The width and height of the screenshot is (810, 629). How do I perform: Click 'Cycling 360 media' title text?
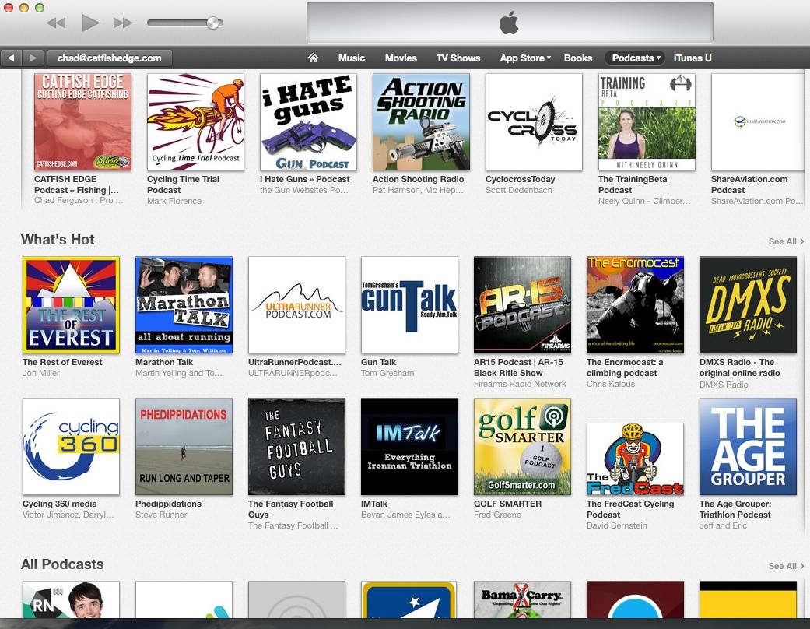coord(59,504)
